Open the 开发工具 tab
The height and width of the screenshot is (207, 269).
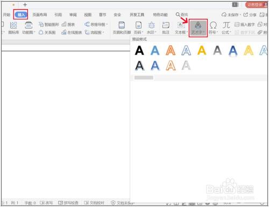[137, 15]
